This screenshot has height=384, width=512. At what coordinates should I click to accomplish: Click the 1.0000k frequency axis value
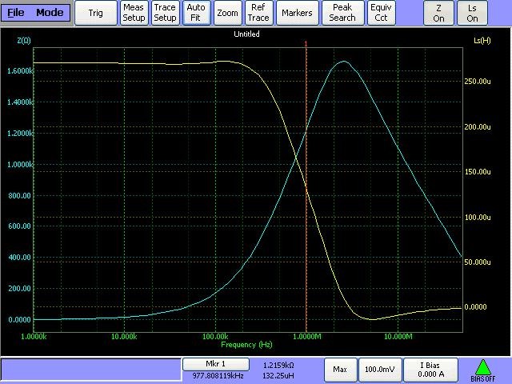coord(34,337)
